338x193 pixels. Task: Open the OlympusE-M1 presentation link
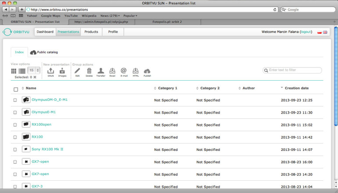pos(43,112)
